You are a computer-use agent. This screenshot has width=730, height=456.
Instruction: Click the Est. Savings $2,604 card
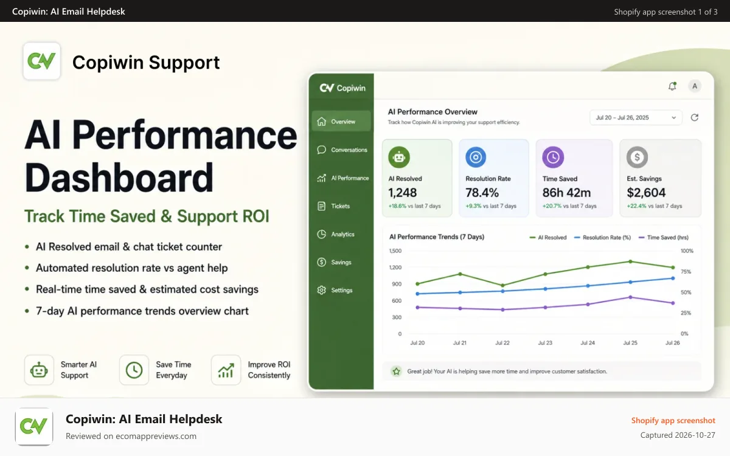660,178
